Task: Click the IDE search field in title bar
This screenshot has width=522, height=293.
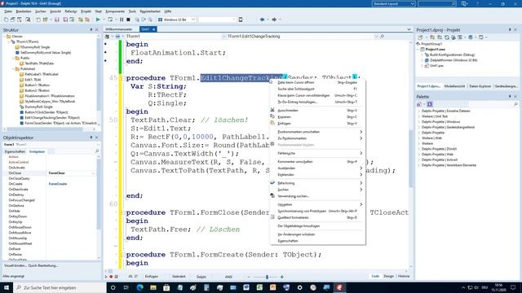Action: pyautogui.click(x=437, y=3)
